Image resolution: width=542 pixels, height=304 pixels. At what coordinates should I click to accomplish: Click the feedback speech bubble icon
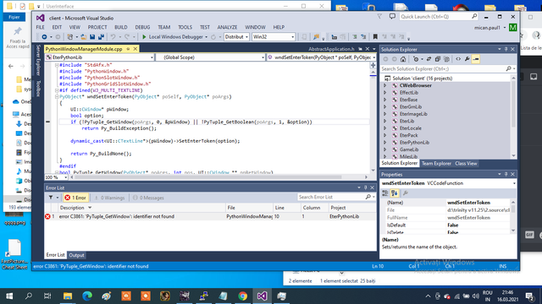click(392, 16)
